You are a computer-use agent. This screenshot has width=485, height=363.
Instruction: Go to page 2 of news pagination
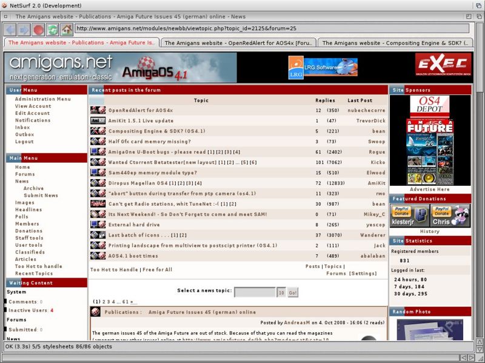click(x=104, y=301)
